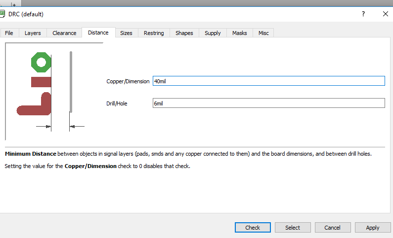Show the Supply tab
The height and width of the screenshot is (238, 393).
click(213, 33)
